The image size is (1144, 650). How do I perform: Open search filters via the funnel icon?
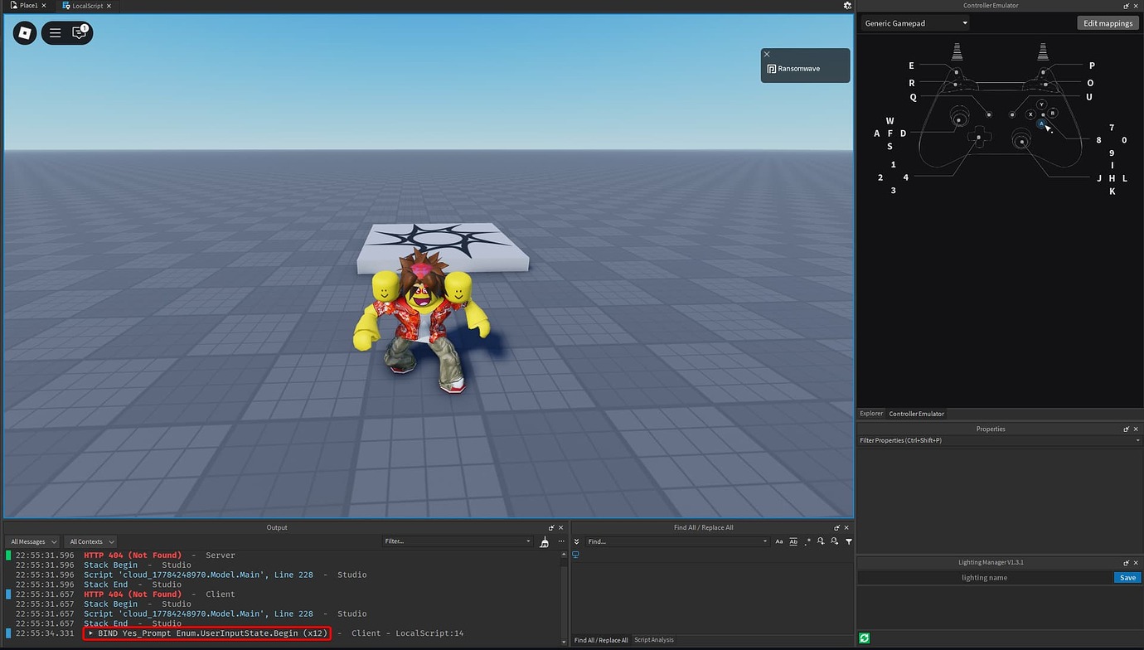[848, 541]
